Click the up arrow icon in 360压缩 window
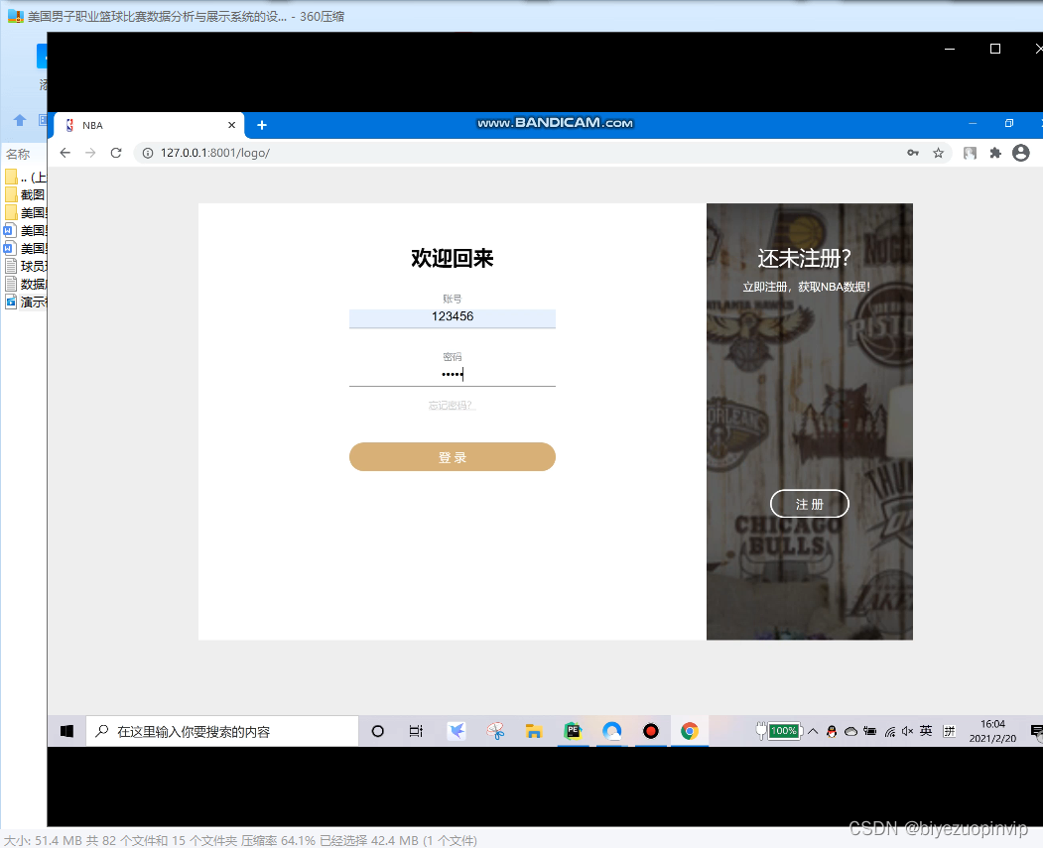This screenshot has width=1043, height=848. click(19, 120)
